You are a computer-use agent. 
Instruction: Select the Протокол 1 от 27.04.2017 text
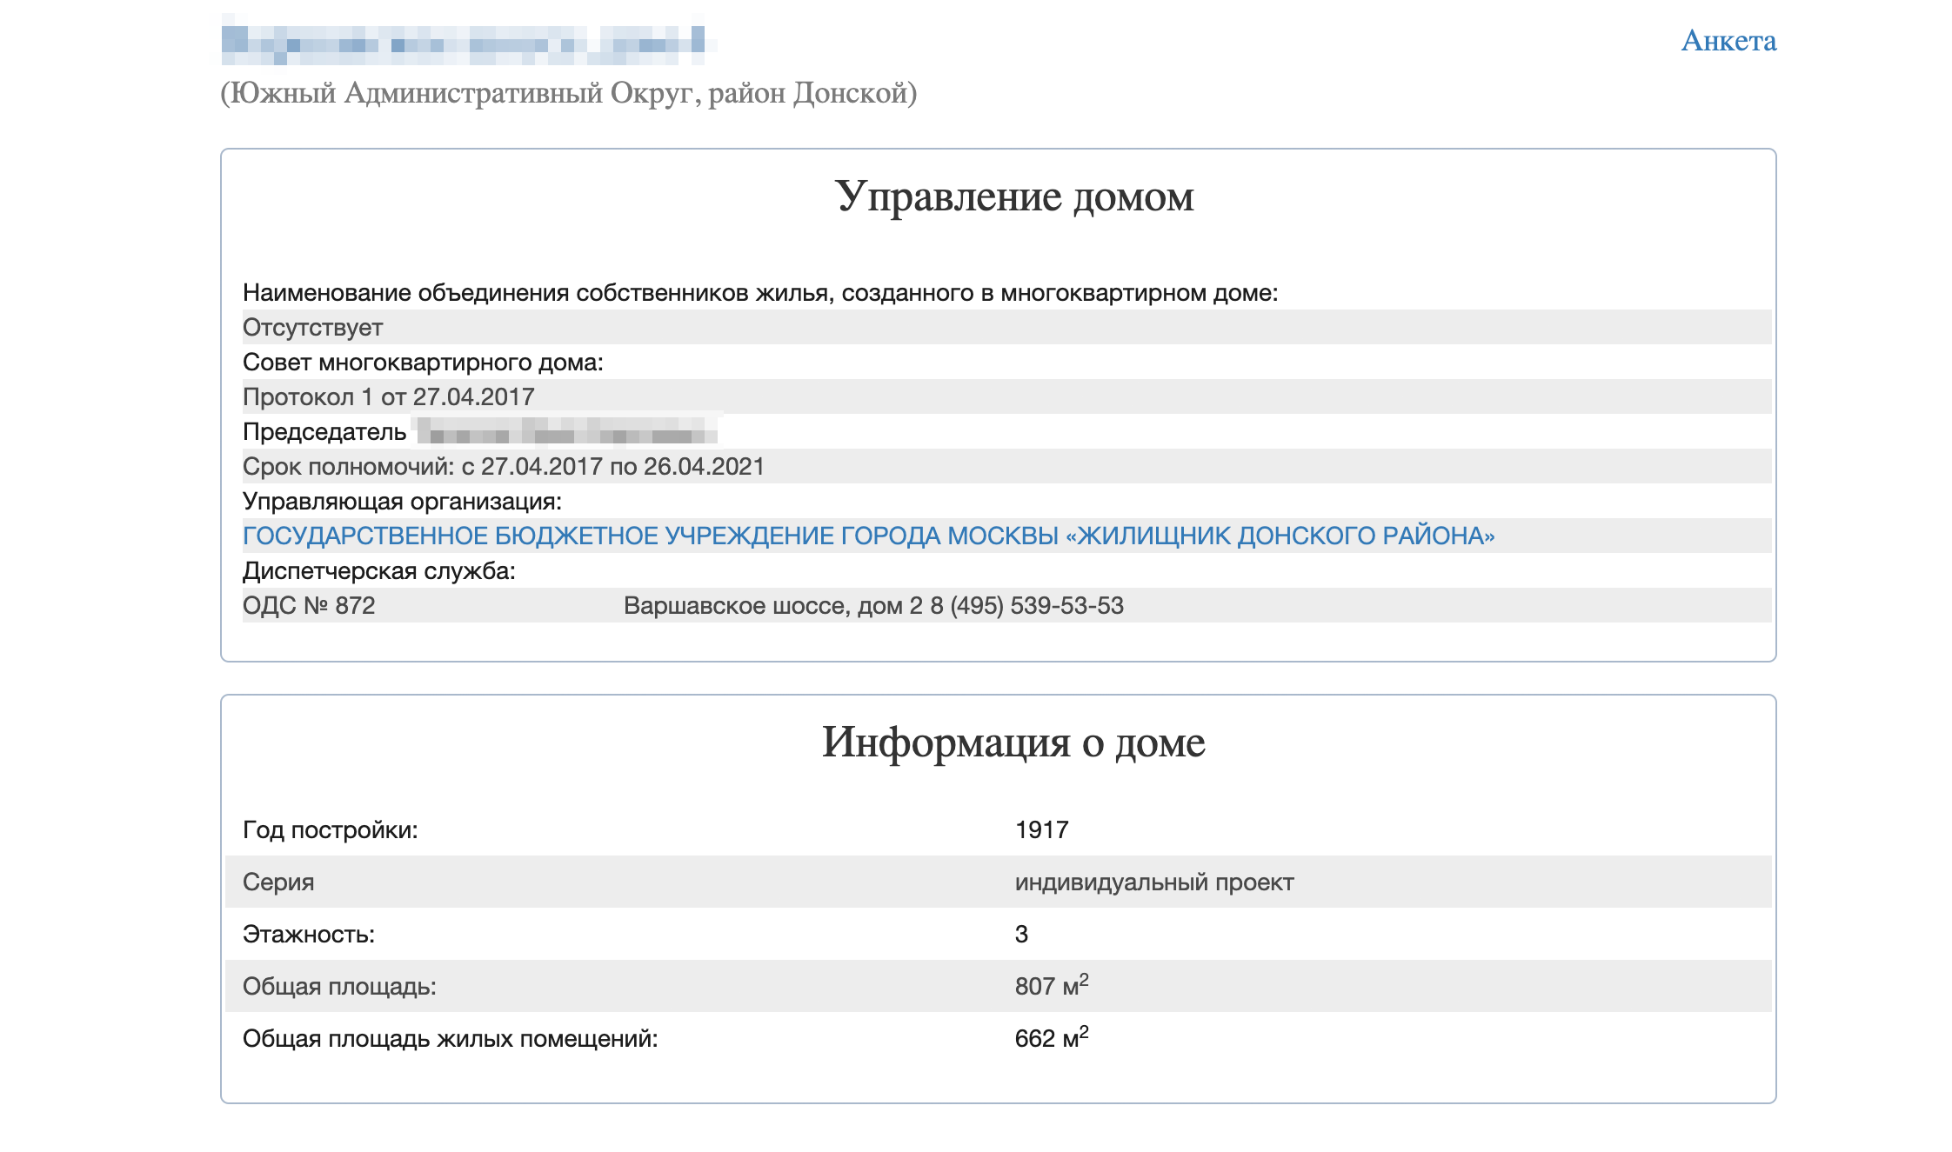coord(388,397)
